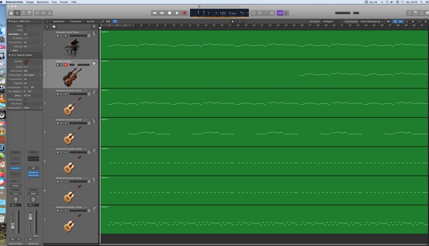Toggle the purple Count-in 1234 button
This screenshot has height=246, width=429.
click(x=280, y=13)
